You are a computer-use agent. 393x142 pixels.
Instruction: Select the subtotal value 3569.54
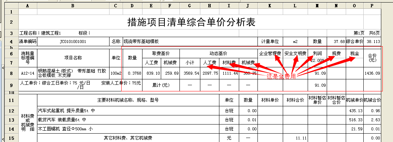pos(190,73)
